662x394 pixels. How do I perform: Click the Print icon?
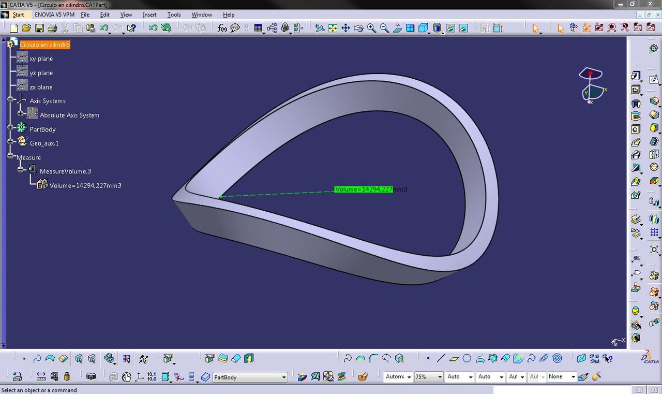(x=52, y=28)
